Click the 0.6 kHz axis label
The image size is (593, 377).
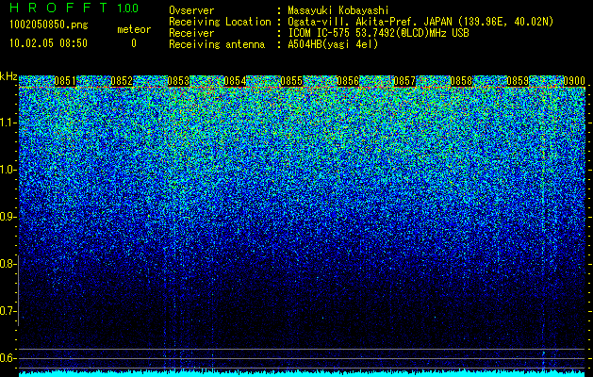point(8,358)
